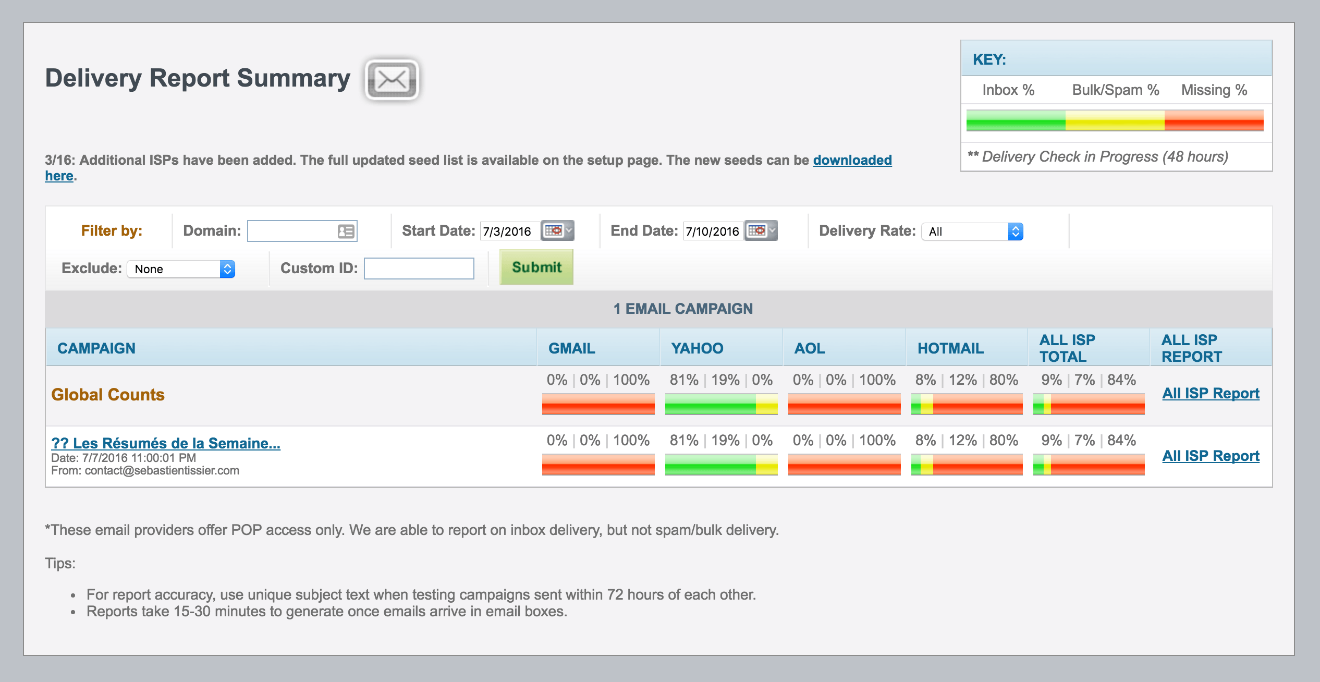This screenshot has width=1320, height=682.
Task: Expand the Delivery Rate dropdown
Action: click(972, 232)
